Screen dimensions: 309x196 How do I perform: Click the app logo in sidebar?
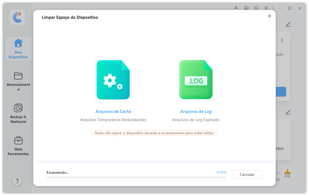coord(17,17)
